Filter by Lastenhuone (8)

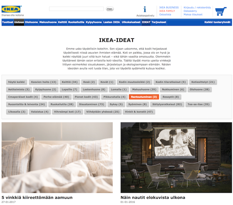(94, 89)
